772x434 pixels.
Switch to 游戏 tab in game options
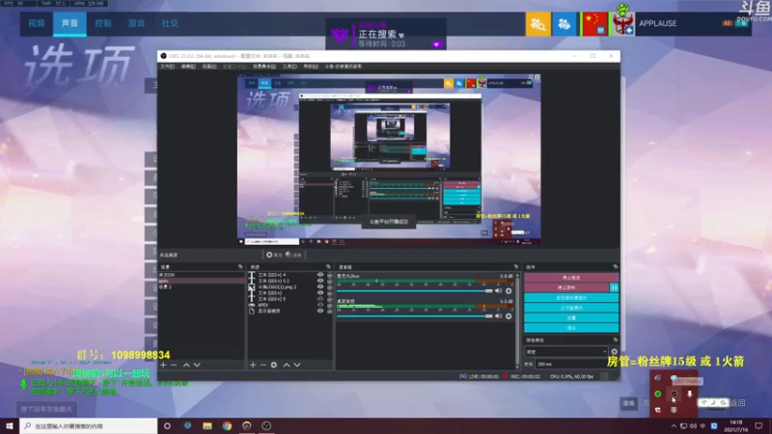coord(136,23)
